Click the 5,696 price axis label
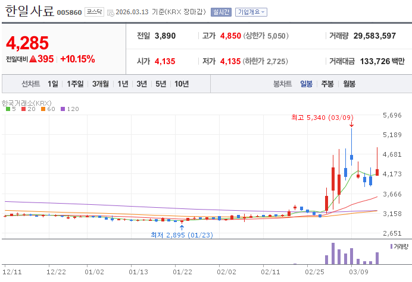 point(392,115)
